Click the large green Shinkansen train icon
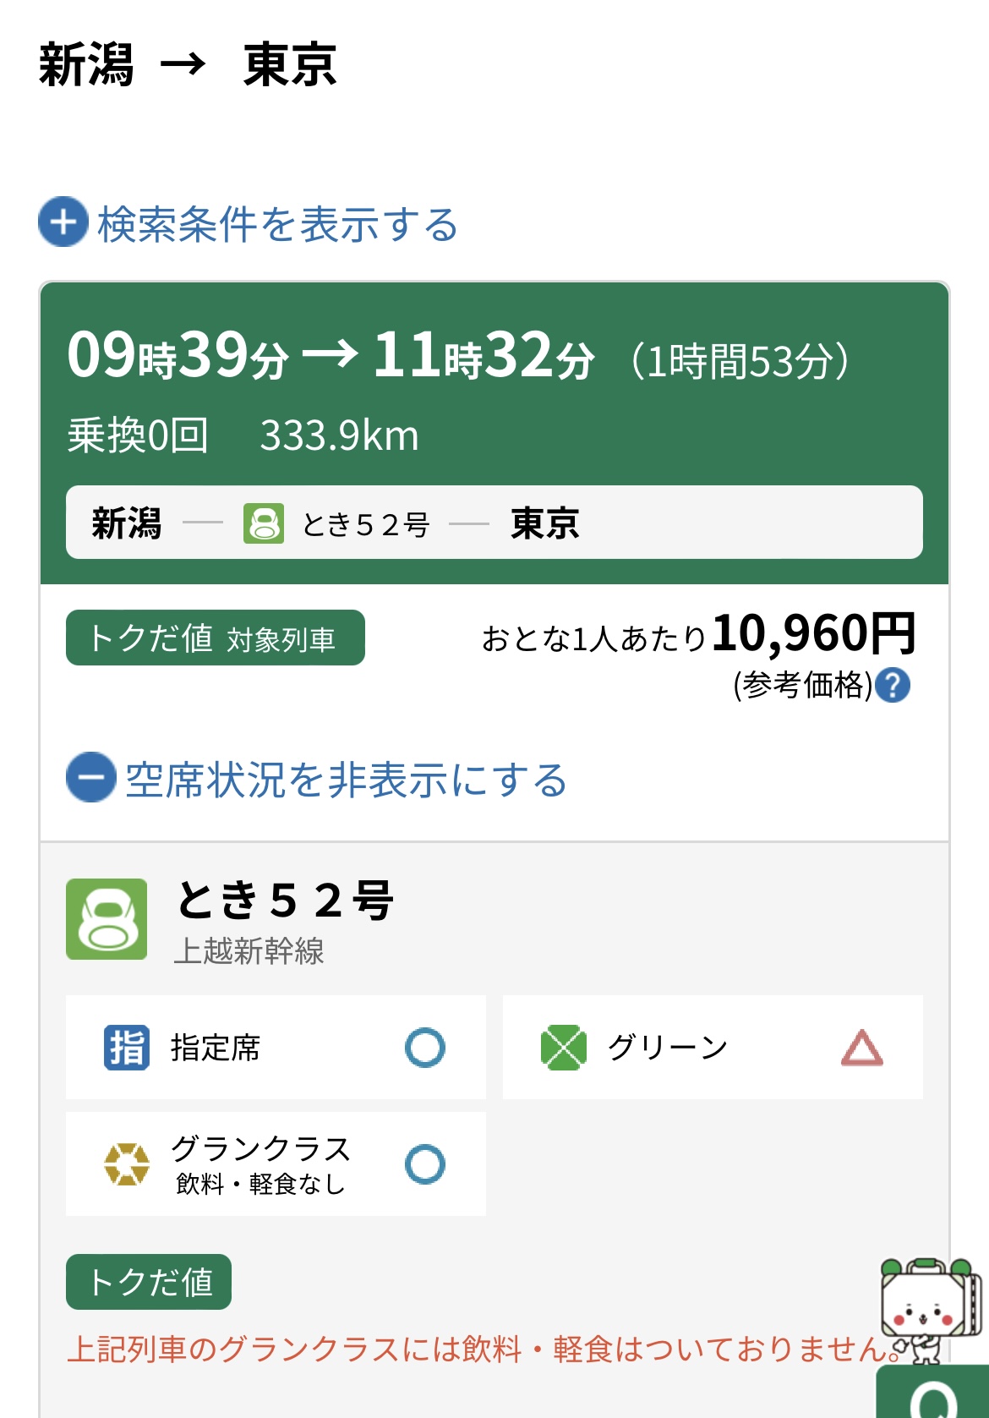 [107, 919]
